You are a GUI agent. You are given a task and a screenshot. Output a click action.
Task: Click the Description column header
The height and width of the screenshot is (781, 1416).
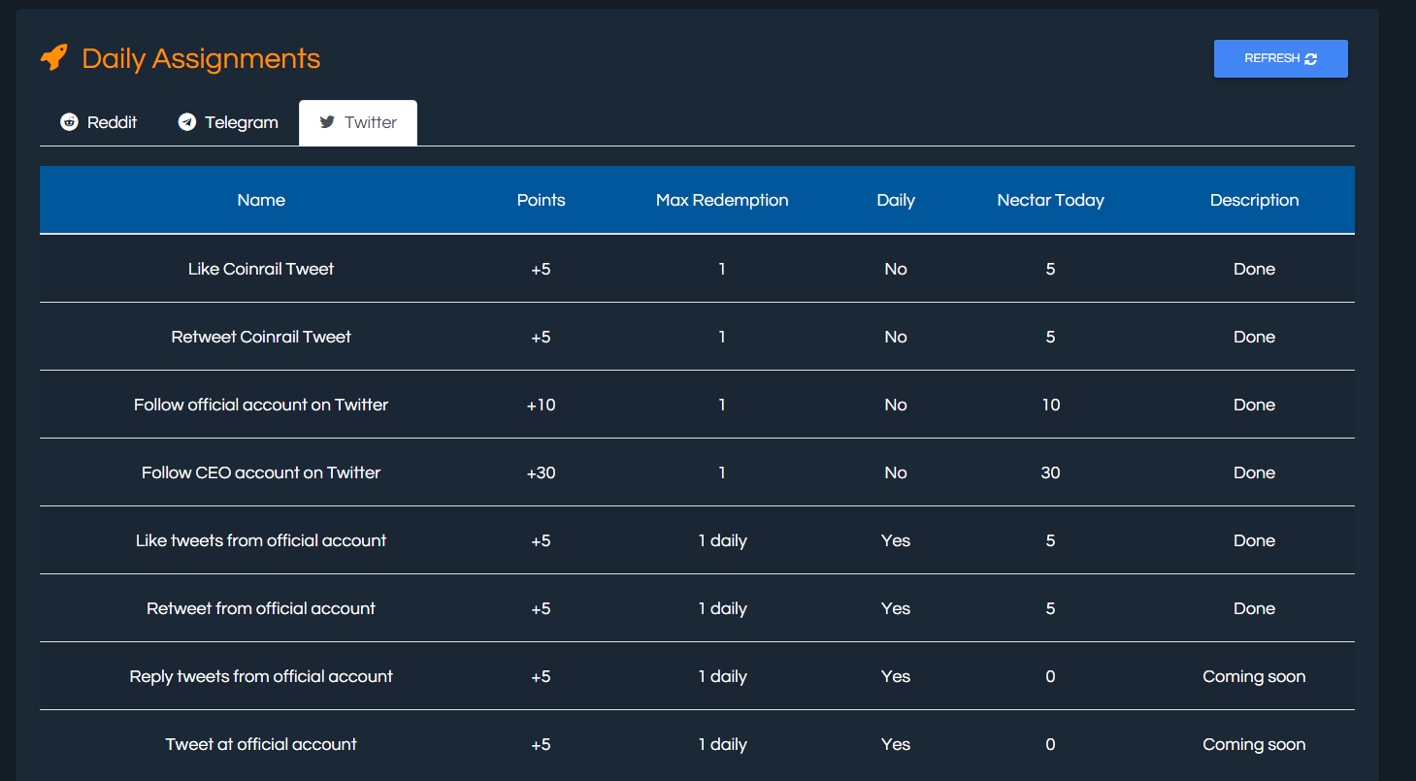tap(1254, 200)
